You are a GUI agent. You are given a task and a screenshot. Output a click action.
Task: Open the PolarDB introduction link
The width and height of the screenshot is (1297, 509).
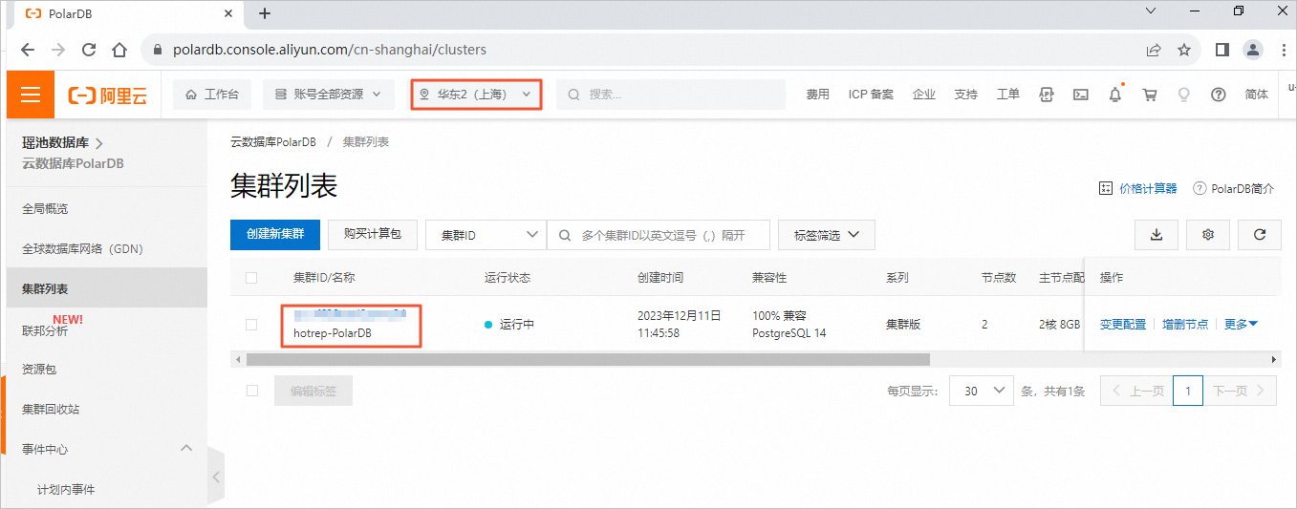(x=1234, y=189)
